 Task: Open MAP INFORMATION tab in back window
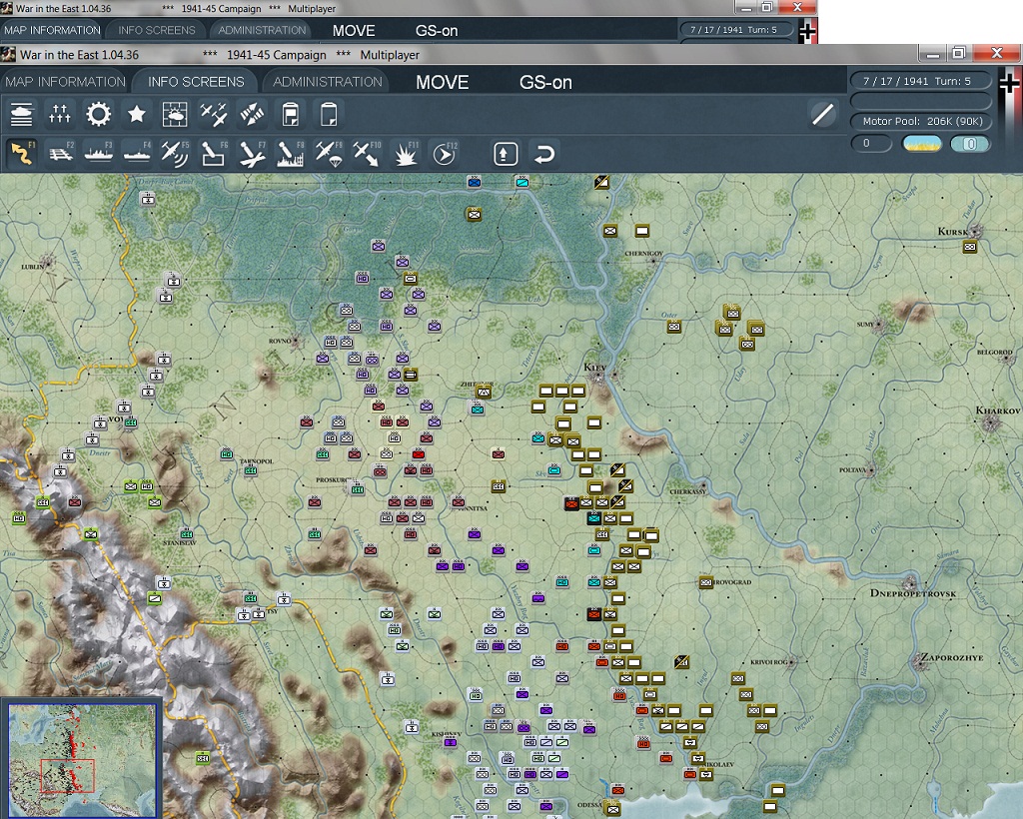point(52,30)
